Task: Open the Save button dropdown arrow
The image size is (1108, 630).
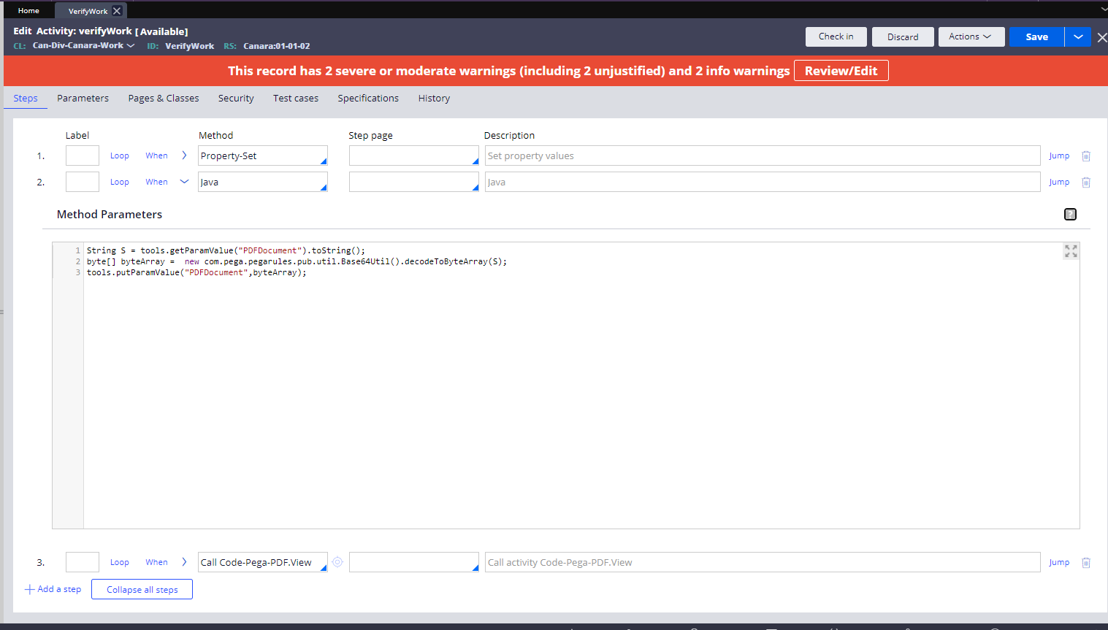Action: [x=1077, y=37]
